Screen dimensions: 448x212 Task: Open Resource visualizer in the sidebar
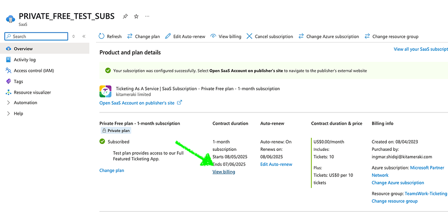point(45,92)
